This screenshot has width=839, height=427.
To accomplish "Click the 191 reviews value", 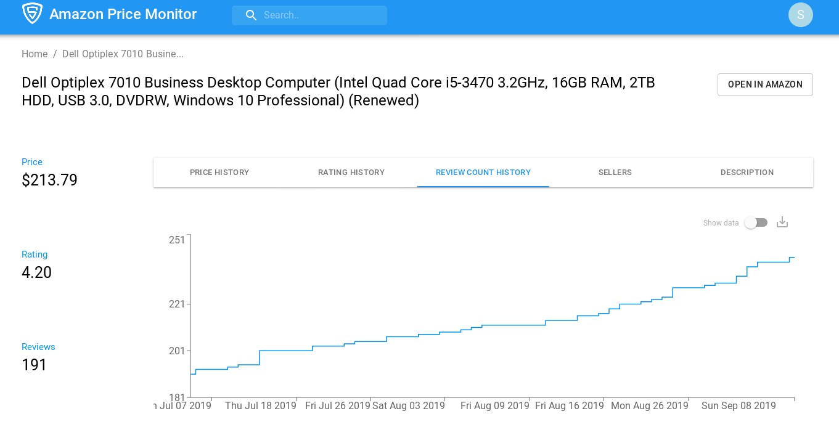I will coord(35,365).
